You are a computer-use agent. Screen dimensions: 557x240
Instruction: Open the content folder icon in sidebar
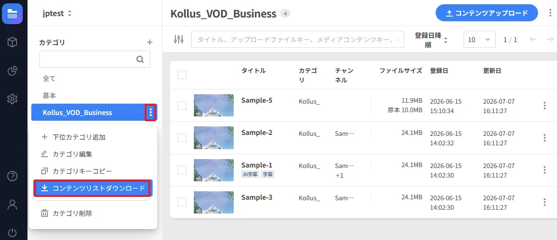click(12, 13)
